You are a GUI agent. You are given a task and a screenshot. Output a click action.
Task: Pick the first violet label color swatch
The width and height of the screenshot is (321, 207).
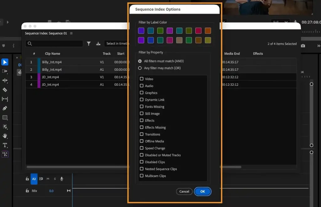point(141,31)
